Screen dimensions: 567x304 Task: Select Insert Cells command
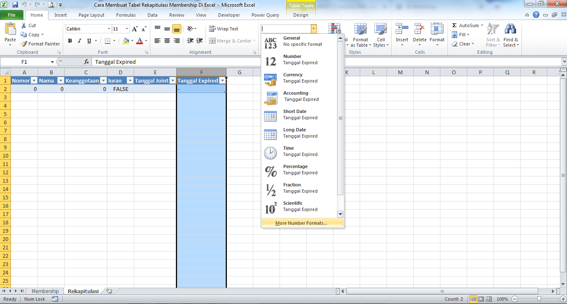click(402, 35)
